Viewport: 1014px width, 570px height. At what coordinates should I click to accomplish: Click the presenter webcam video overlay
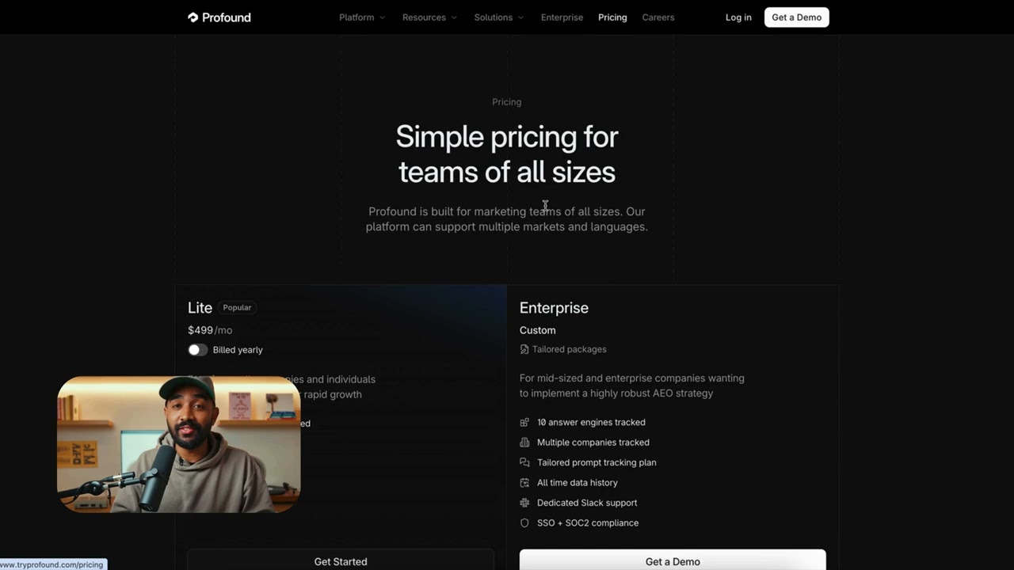click(x=179, y=444)
